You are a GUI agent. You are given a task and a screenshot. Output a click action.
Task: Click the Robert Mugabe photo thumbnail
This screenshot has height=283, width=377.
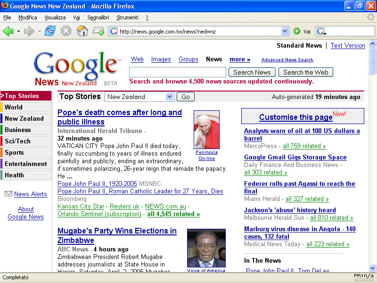[x=206, y=248]
